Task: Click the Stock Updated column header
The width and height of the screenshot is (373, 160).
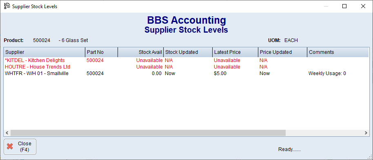Action: 188,52
